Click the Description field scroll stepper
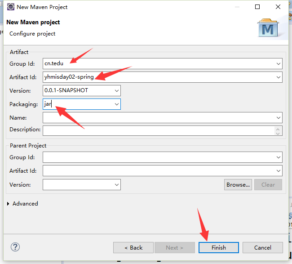Screen dimensions: 292x264 click(x=278, y=131)
